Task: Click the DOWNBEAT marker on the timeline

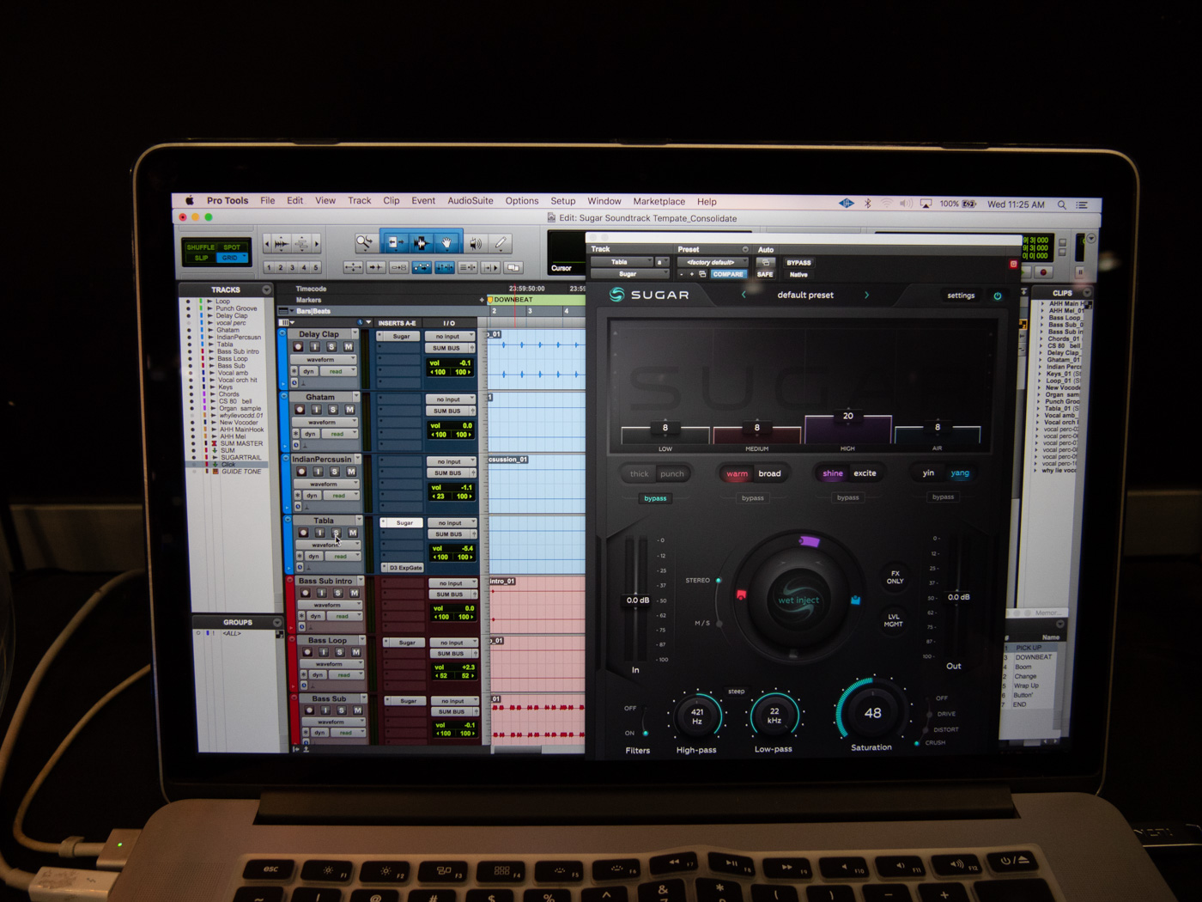Action: (513, 300)
